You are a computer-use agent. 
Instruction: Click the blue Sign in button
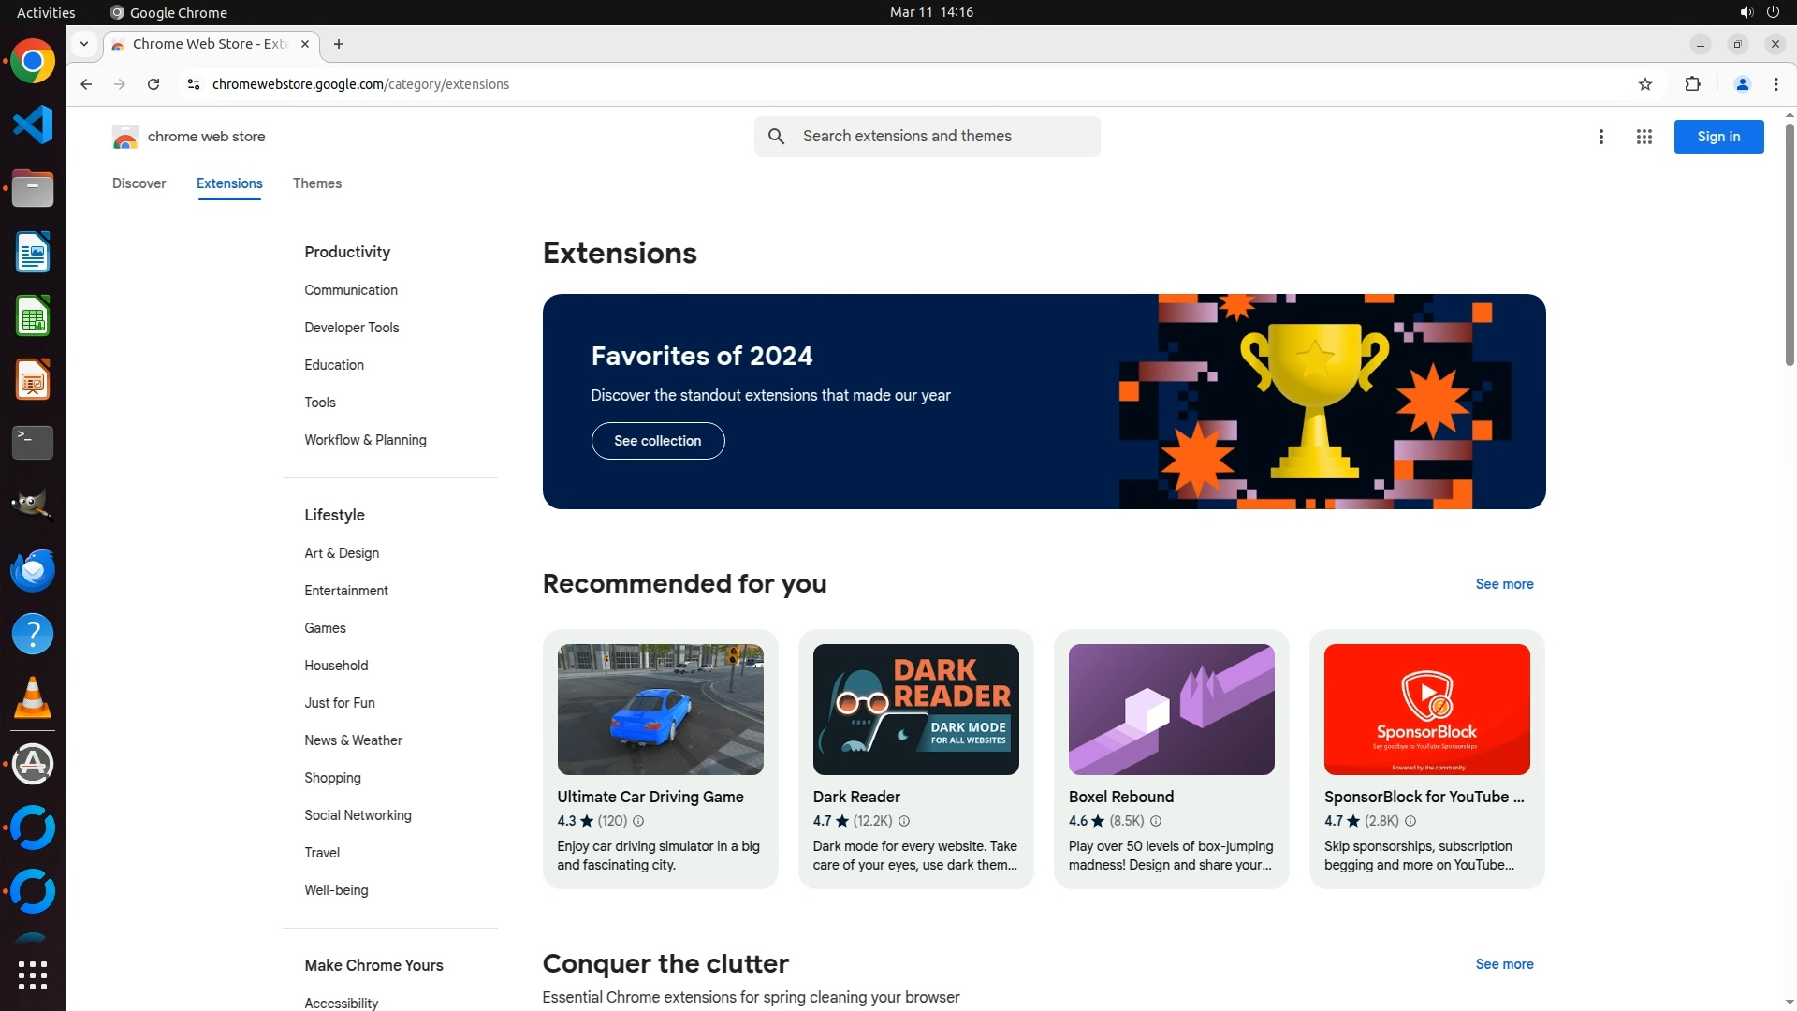pos(1717,137)
